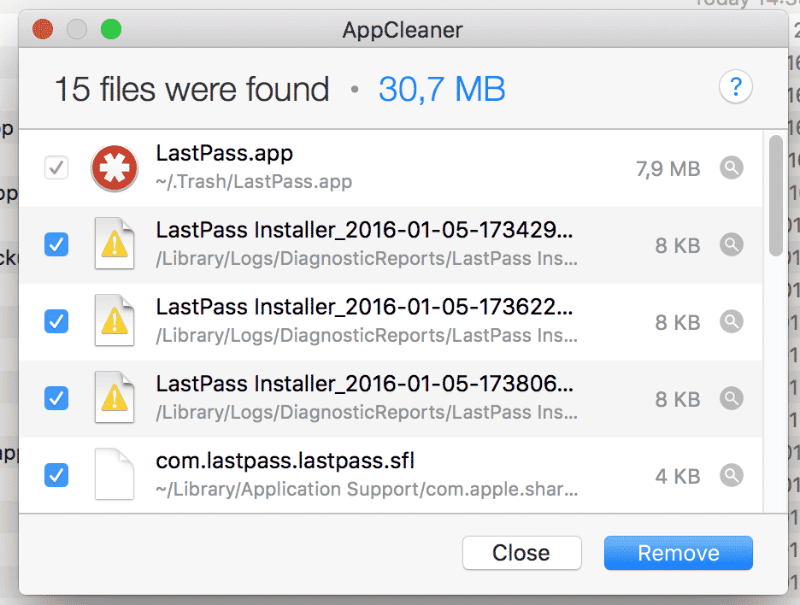Select the LastPass Installer_2016-01-05-173429 file name
Screen dimensions: 800x605
364,230
